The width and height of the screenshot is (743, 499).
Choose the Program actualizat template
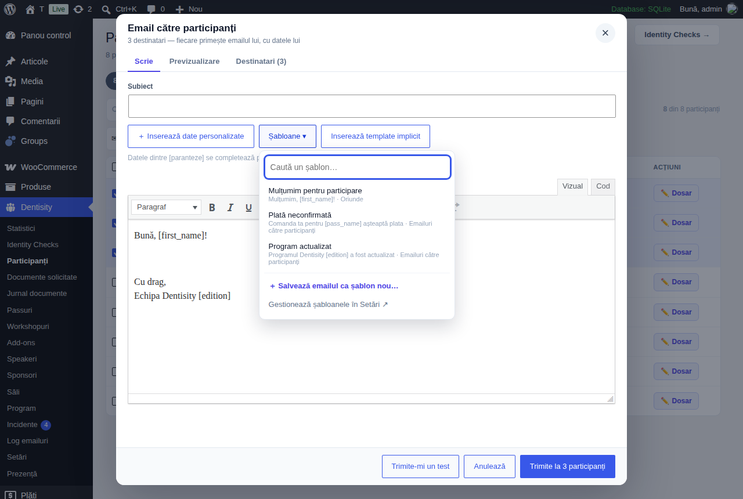coord(357,254)
